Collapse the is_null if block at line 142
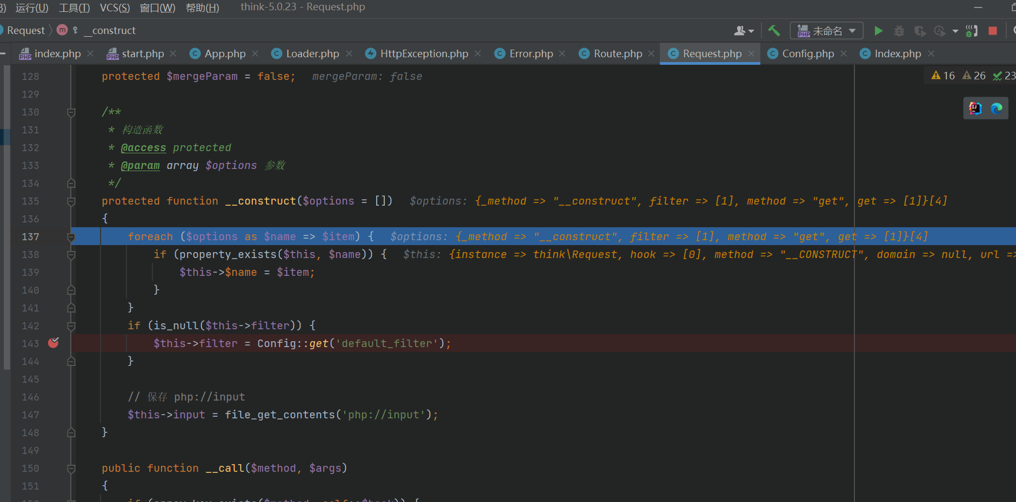The image size is (1016, 502). coord(71,326)
